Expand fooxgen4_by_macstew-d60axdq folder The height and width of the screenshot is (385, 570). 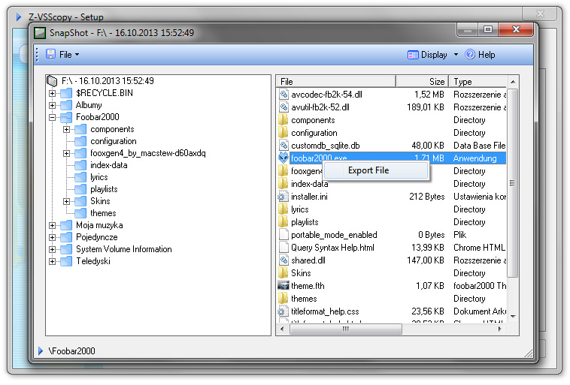pyautogui.click(x=66, y=153)
